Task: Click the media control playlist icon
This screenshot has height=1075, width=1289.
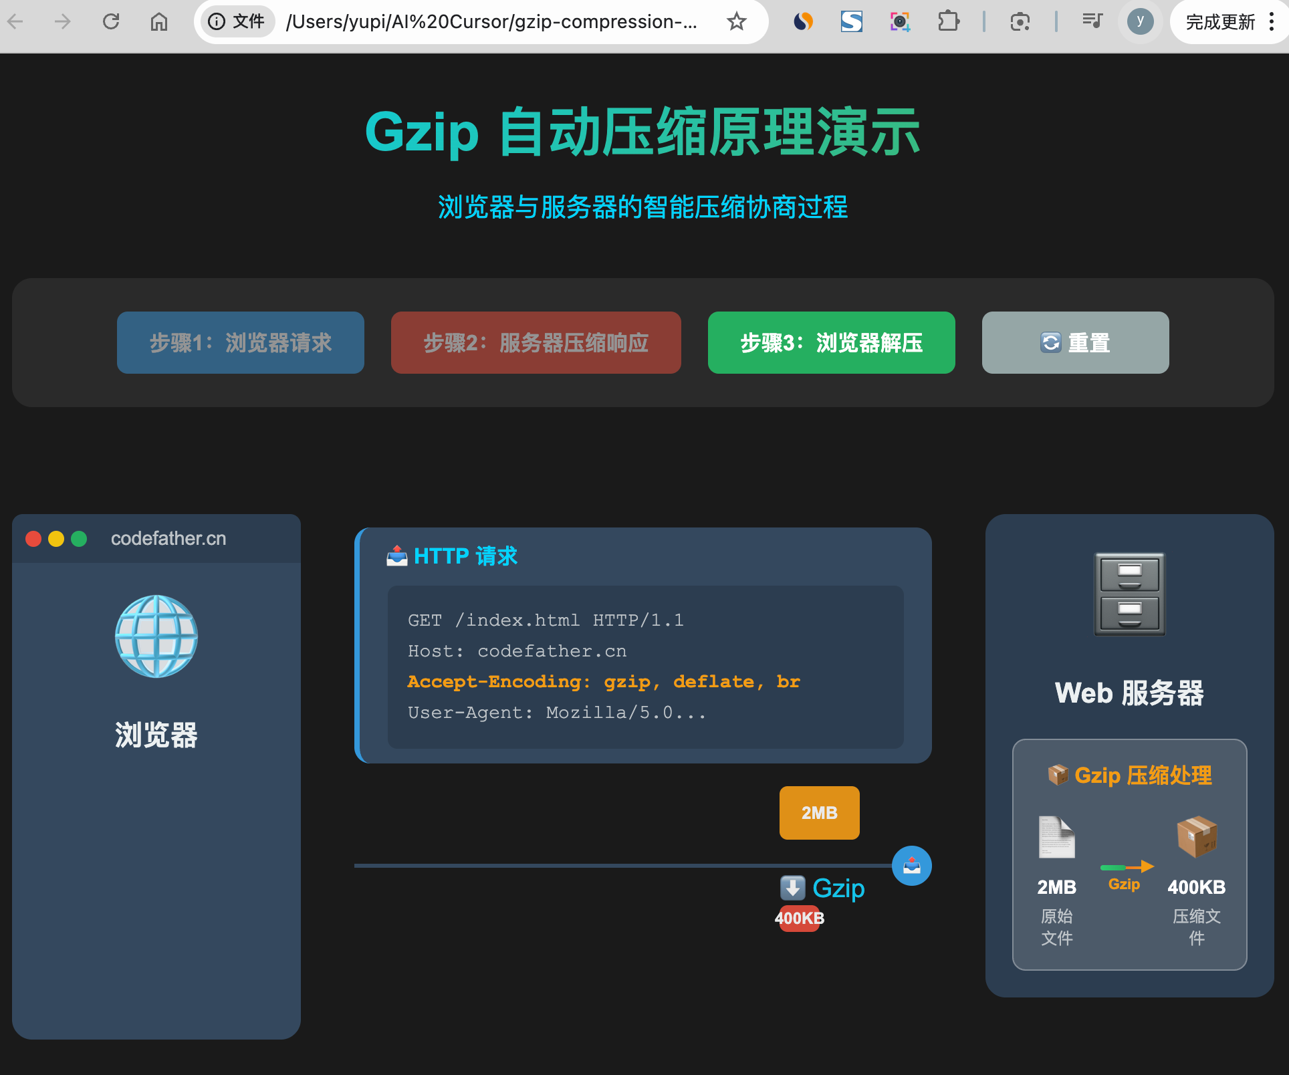Action: point(1092,21)
